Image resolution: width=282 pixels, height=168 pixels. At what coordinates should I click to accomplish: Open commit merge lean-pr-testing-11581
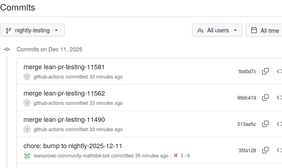(64, 67)
